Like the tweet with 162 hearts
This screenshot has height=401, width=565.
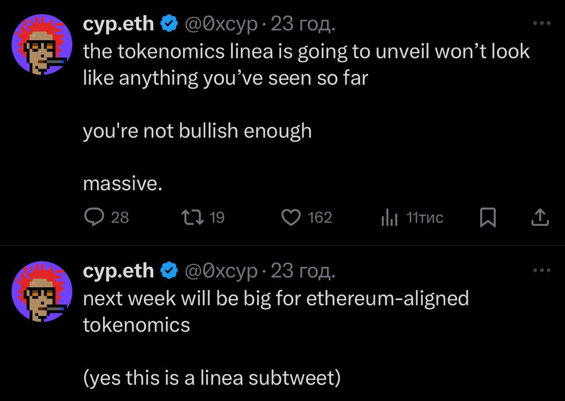[291, 217]
